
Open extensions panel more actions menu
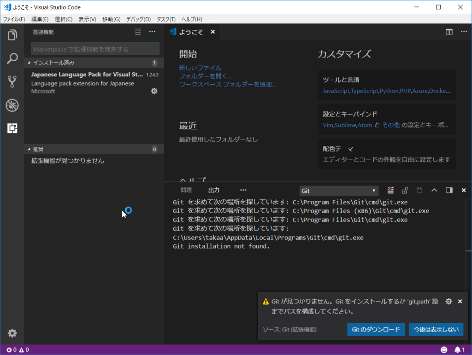152,32
